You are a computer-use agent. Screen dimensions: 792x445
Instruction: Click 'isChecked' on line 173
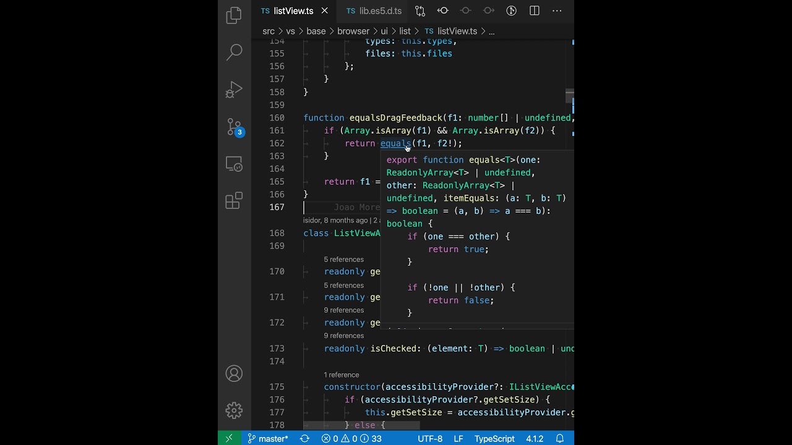(393, 349)
